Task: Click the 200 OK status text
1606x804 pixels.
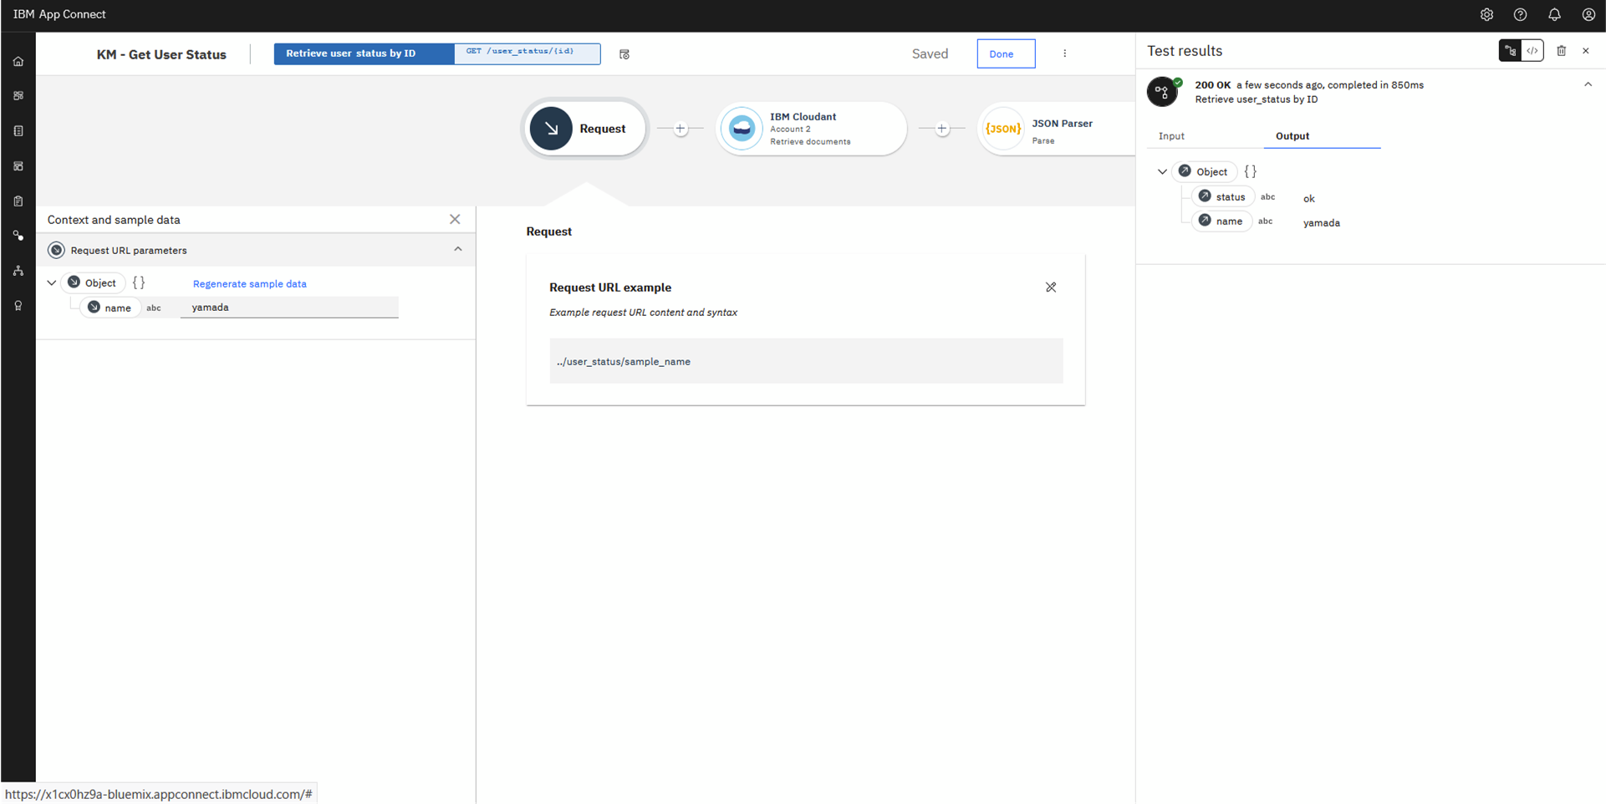Action: point(1212,84)
